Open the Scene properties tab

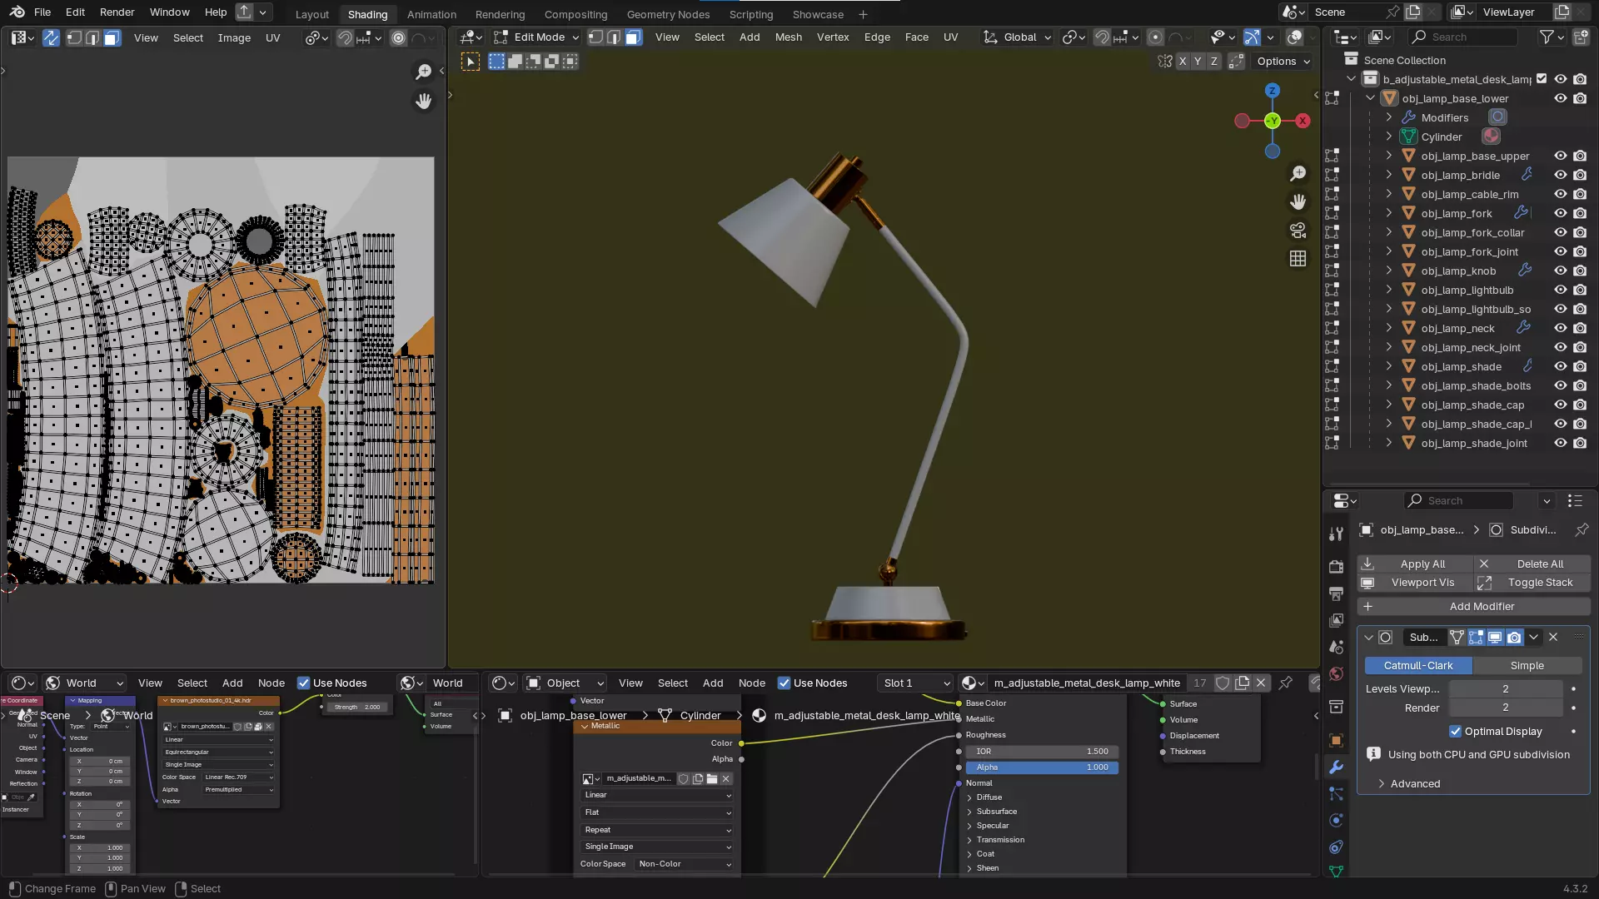1336,647
